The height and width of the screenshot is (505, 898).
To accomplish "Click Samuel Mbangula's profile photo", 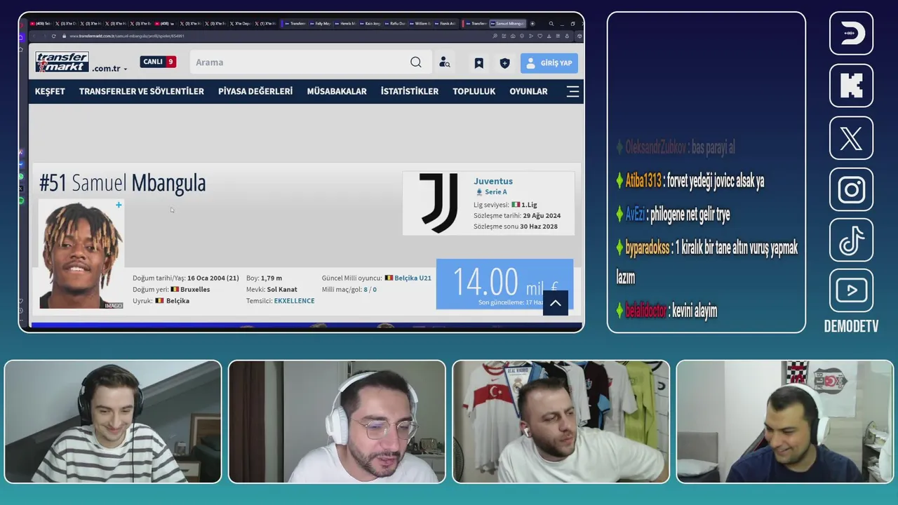I will [x=81, y=255].
